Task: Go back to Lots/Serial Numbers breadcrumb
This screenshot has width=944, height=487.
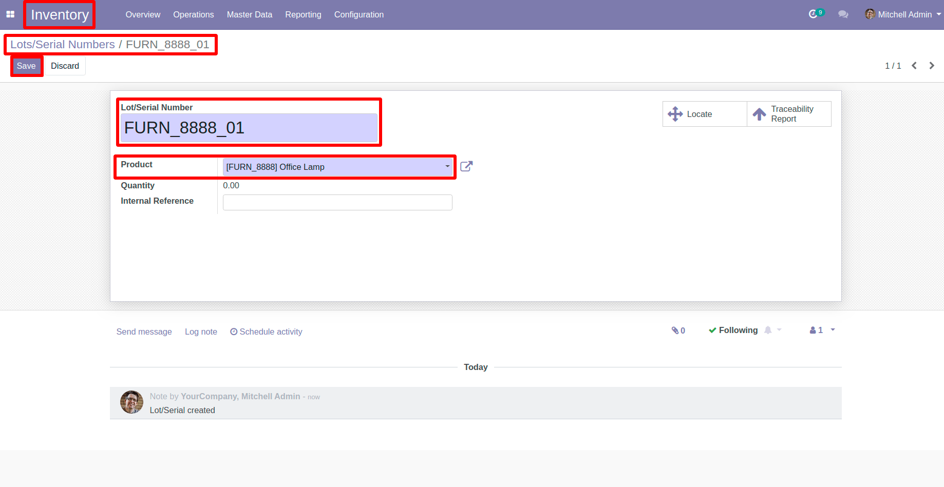Action: 63,45
